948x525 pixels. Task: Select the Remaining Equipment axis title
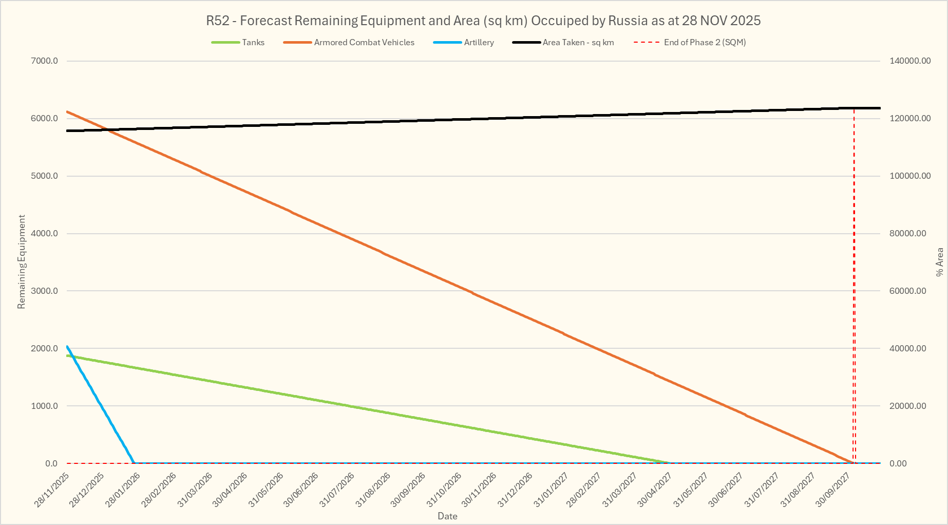pos(21,262)
